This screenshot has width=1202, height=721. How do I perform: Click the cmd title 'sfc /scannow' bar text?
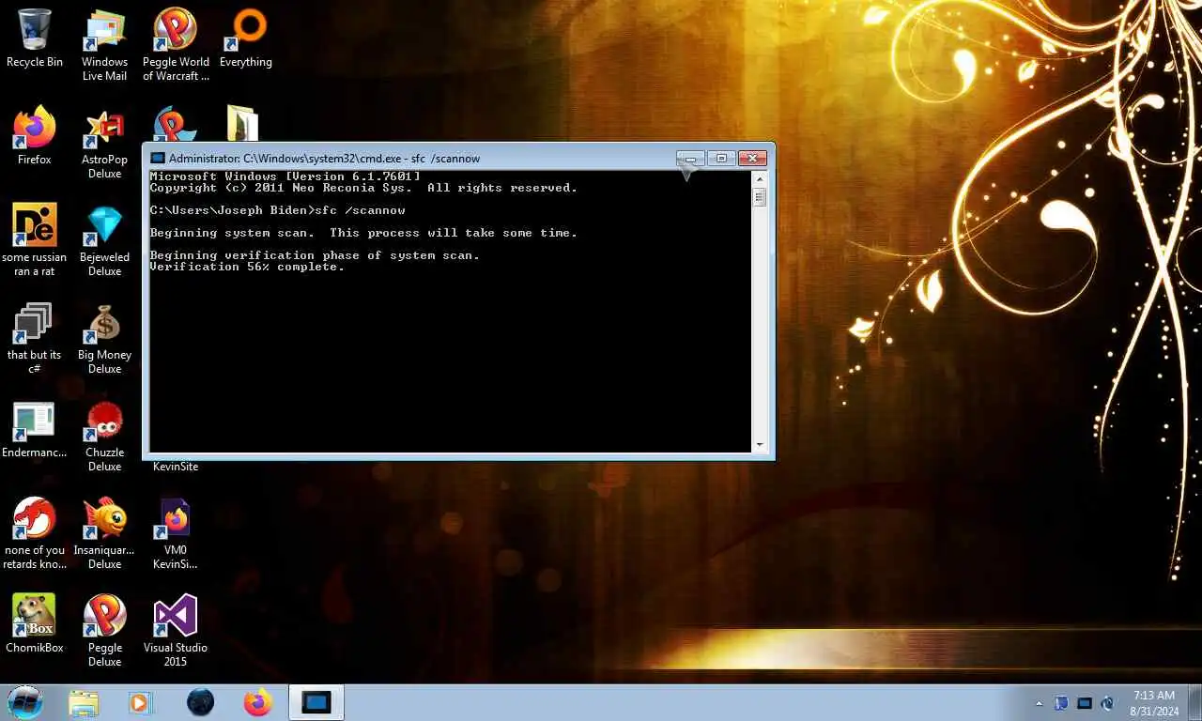tap(445, 159)
